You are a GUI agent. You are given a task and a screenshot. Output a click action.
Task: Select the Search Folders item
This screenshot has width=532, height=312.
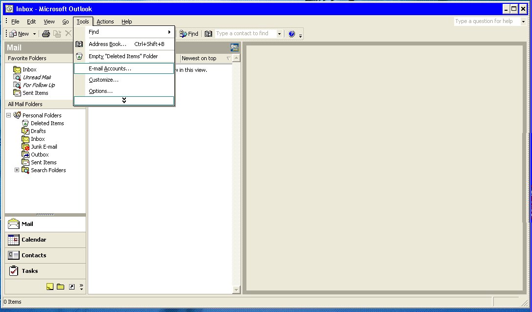(48, 170)
